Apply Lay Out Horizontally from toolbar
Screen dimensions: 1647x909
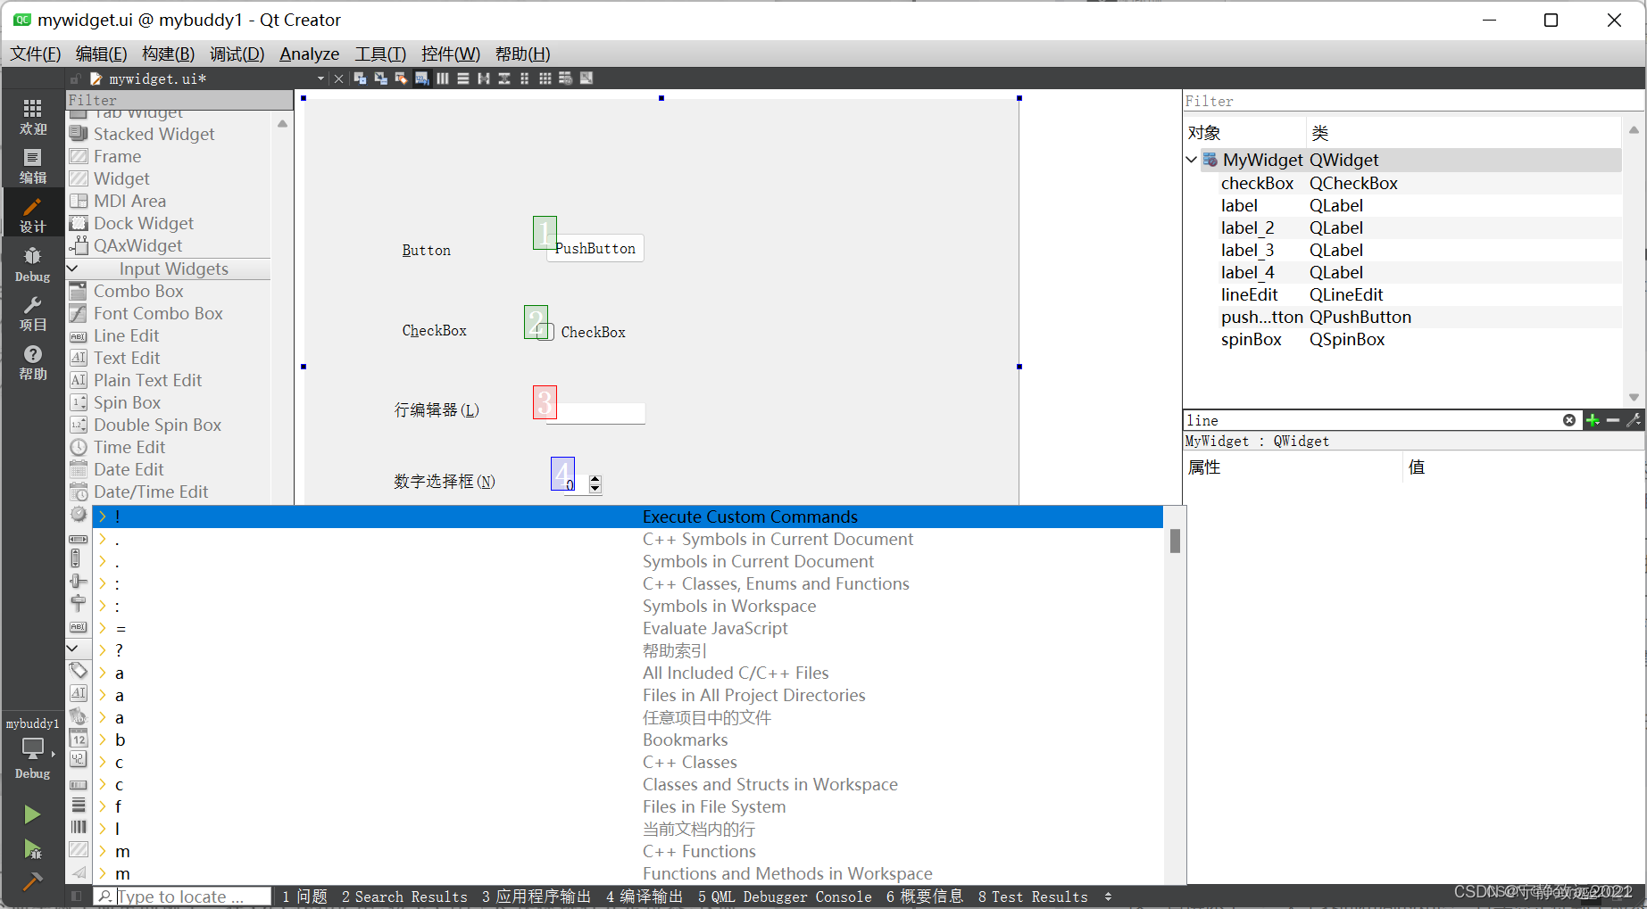tap(443, 79)
